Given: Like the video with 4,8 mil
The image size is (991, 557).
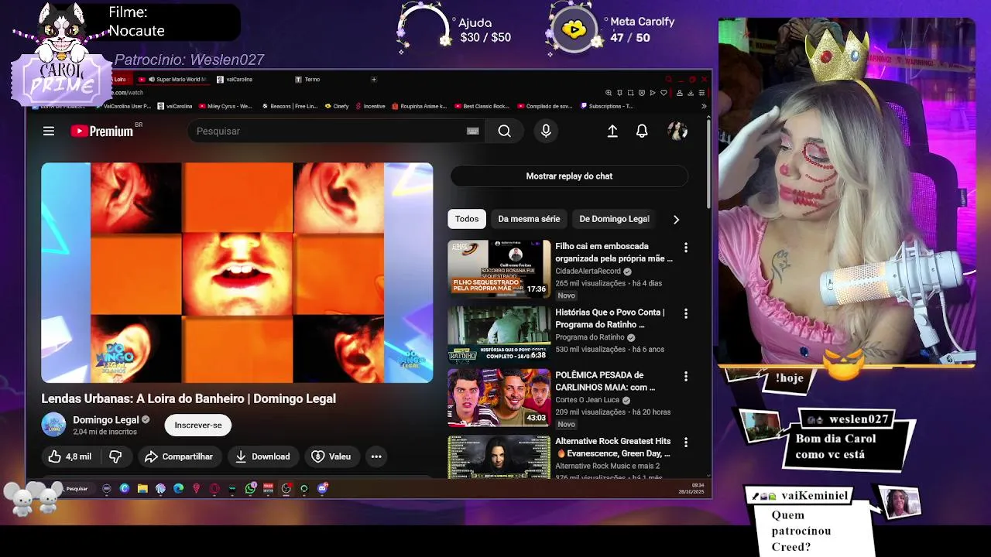Looking at the screenshot, I should click(70, 456).
